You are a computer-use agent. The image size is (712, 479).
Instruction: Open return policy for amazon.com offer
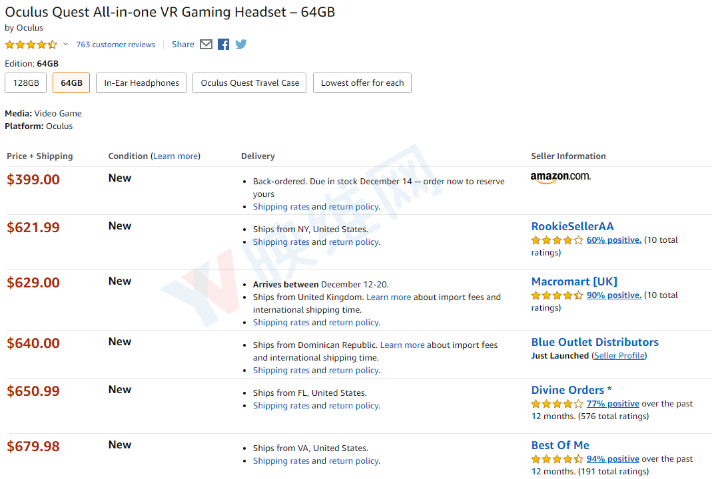click(354, 207)
